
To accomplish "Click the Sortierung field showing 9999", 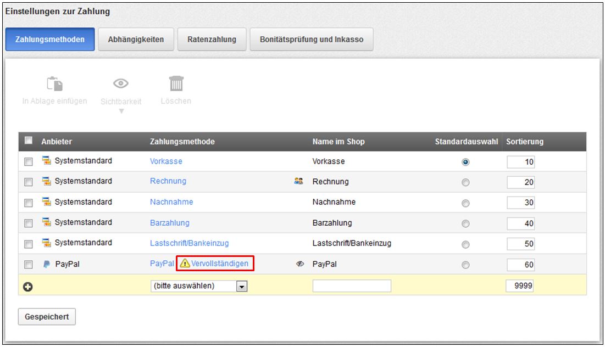I will pyautogui.click(x=519, y=286).
